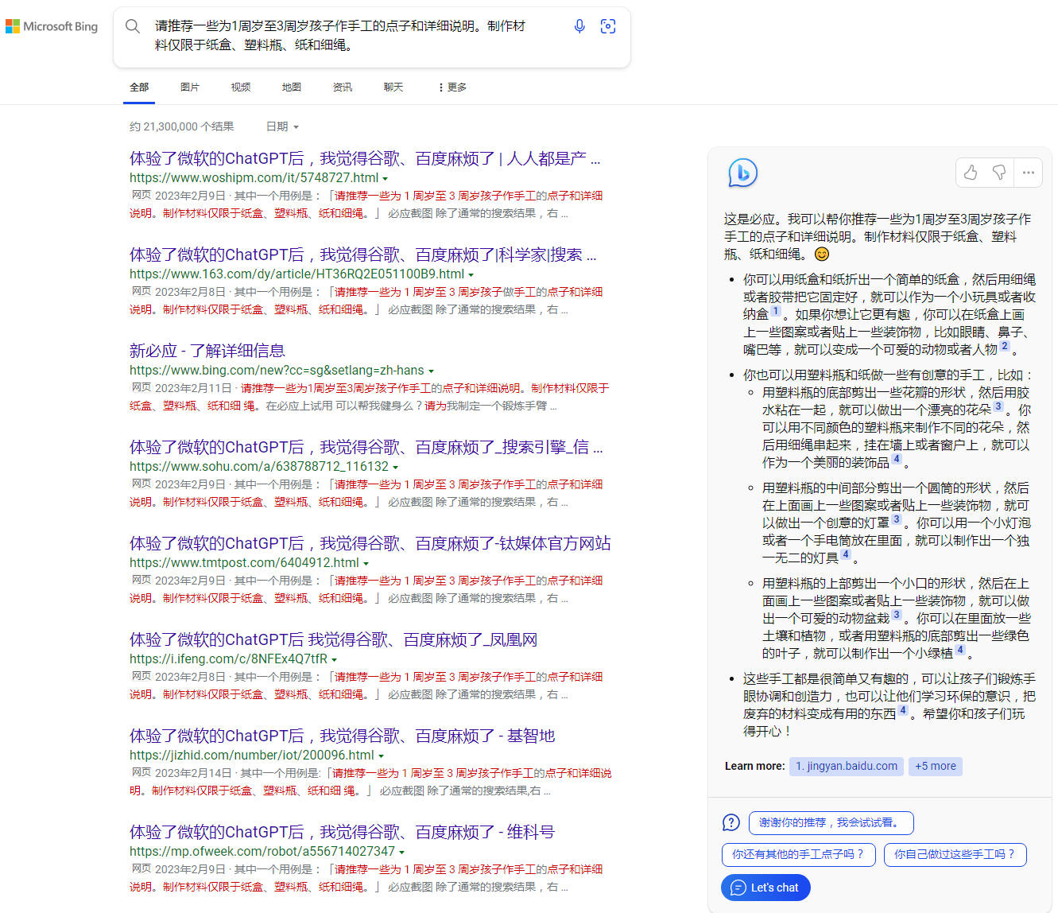This screenshot has height=913, width=1058.
Task: Open result title ending 搜索引擎_信
Action: tap(366, 447)
